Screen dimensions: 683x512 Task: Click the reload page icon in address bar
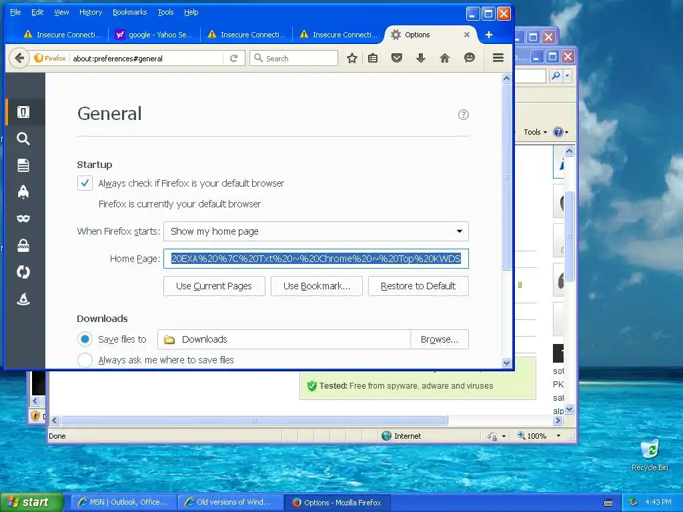pos(234,59)
